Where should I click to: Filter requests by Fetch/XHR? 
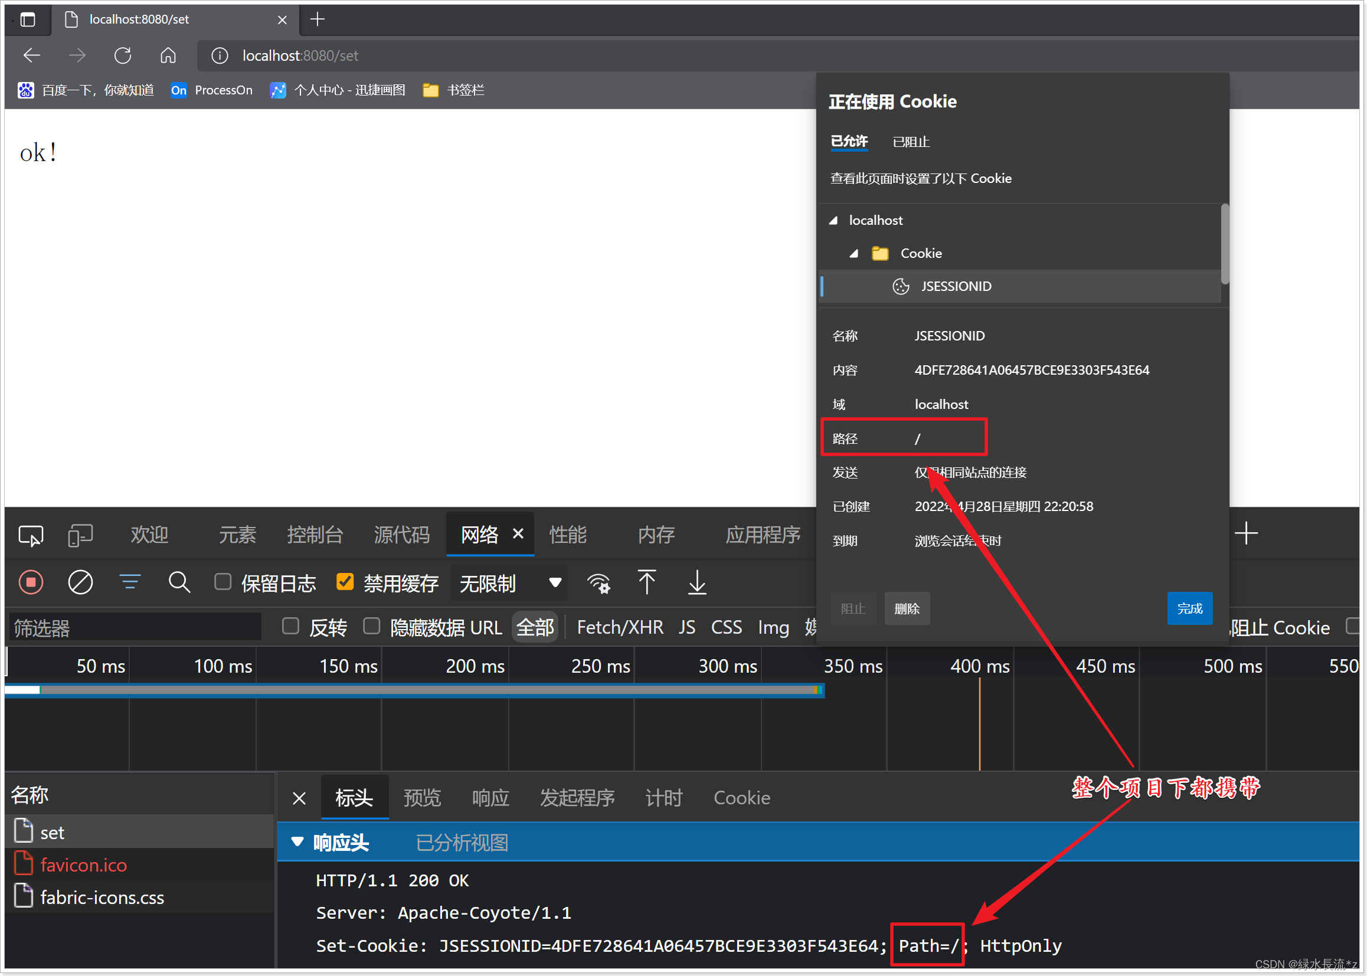620,627
